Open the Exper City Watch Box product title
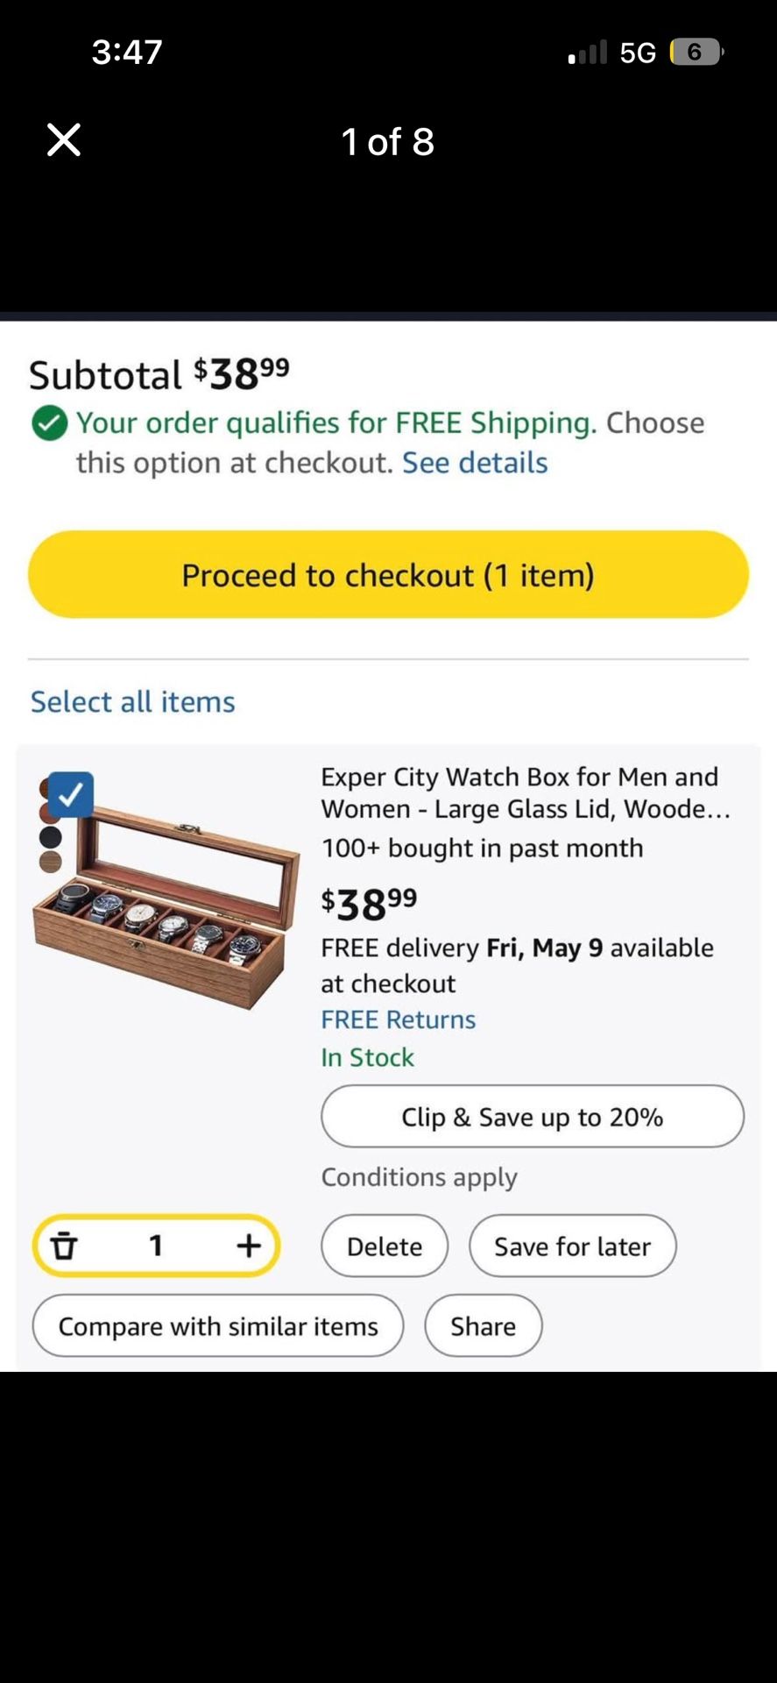 [x=520, y=792]
